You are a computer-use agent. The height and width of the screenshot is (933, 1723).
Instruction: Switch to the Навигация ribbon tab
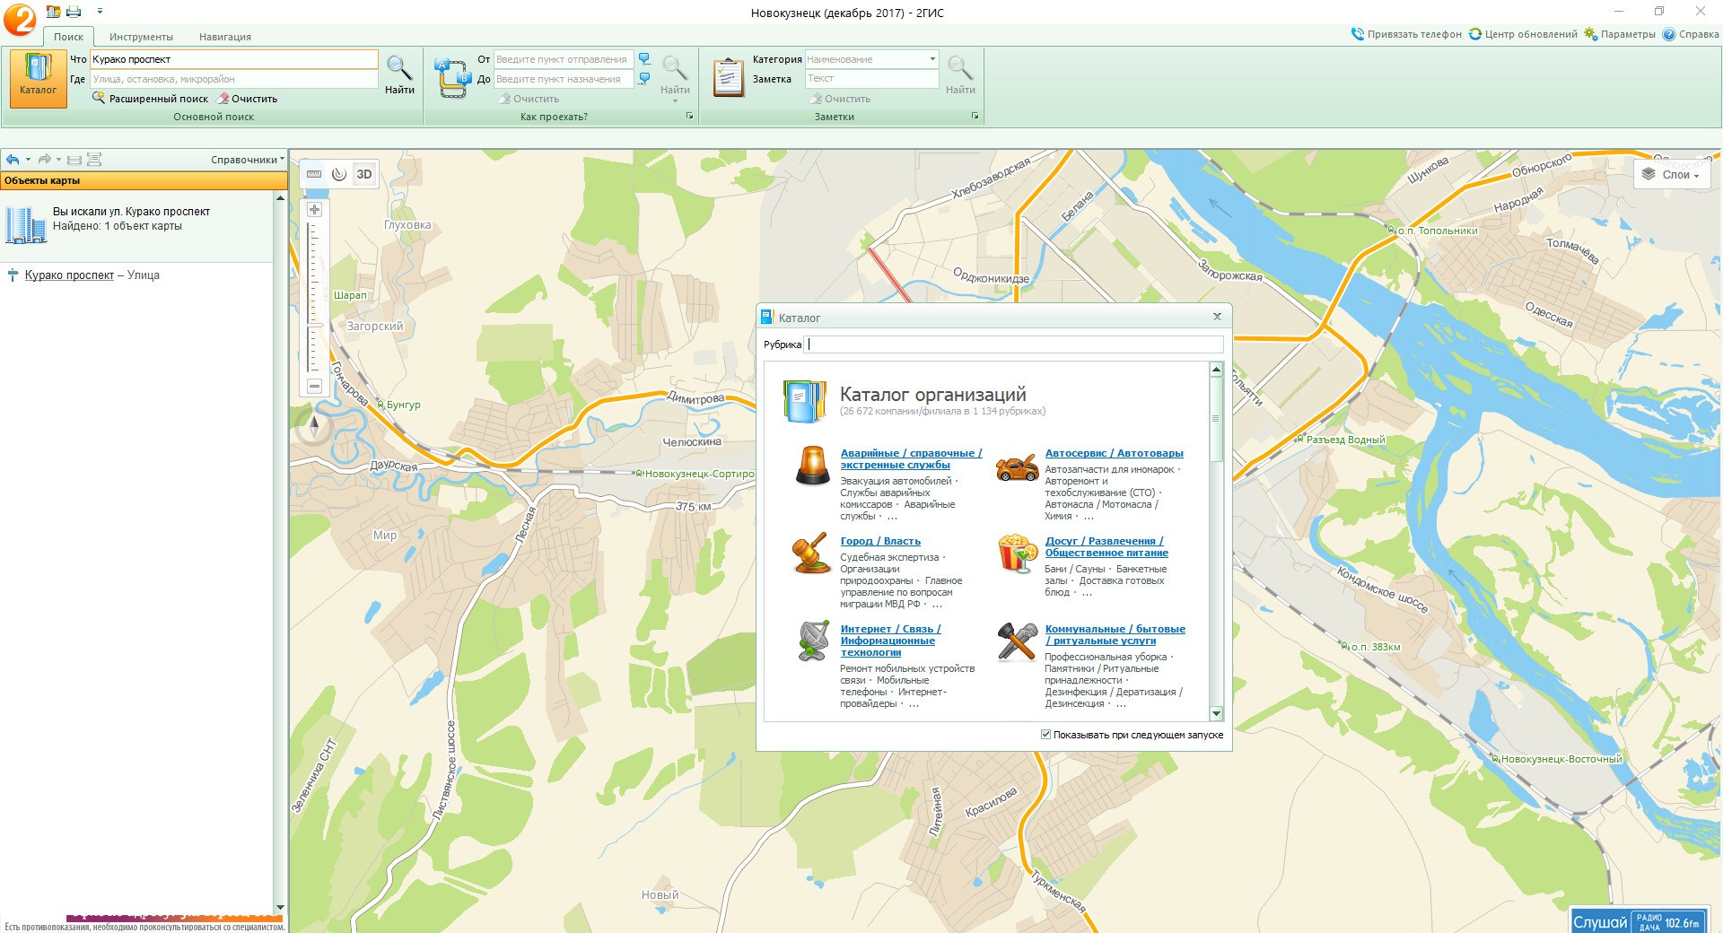tap(225, 37)
